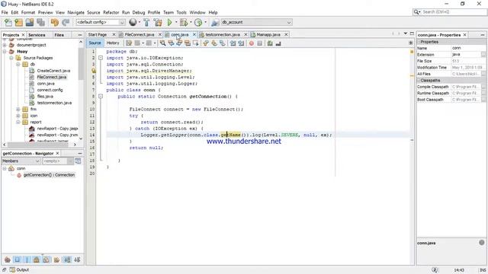
Task: Switch to the Services tab
Action: (x=37, y=35)
